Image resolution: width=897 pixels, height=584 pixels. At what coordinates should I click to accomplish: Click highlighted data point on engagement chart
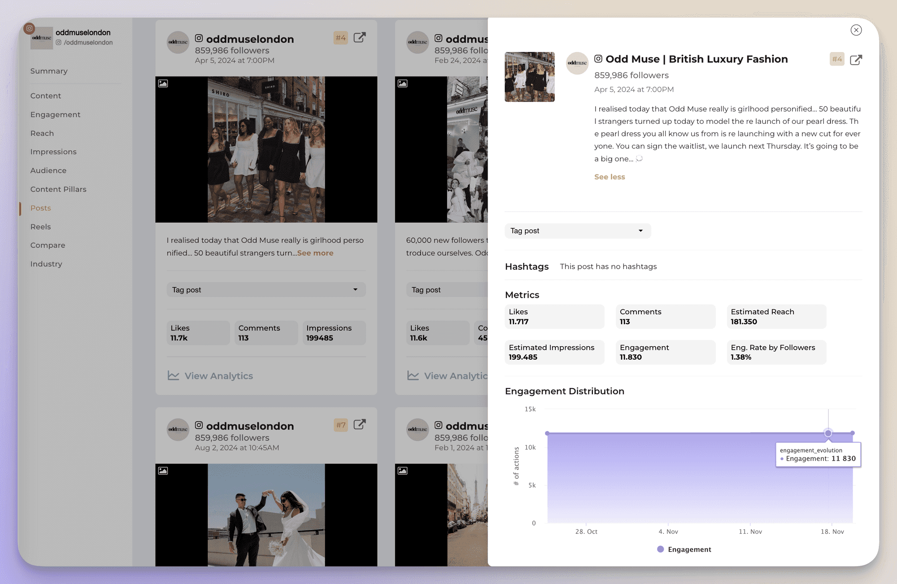pos(828,433)
